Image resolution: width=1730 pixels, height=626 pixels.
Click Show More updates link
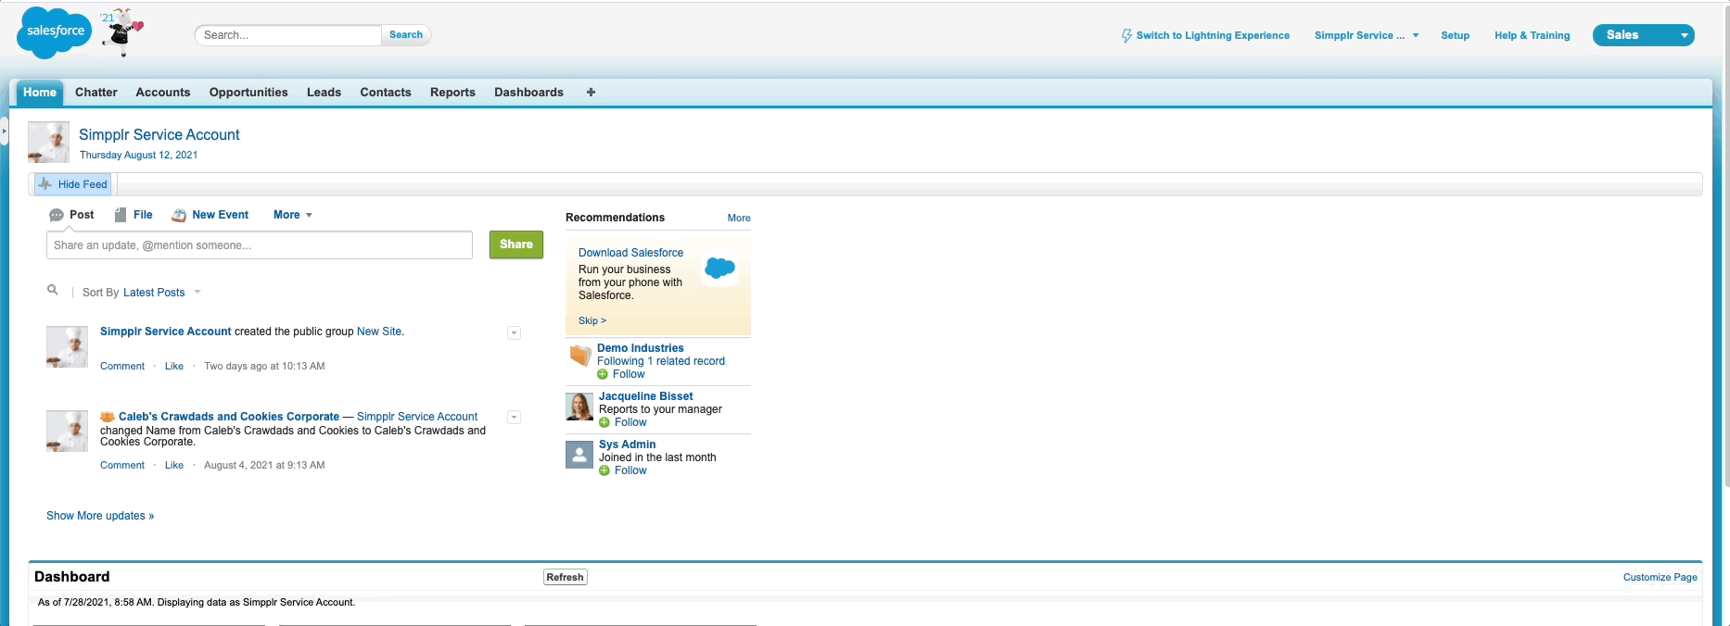[x=100, y=516]
